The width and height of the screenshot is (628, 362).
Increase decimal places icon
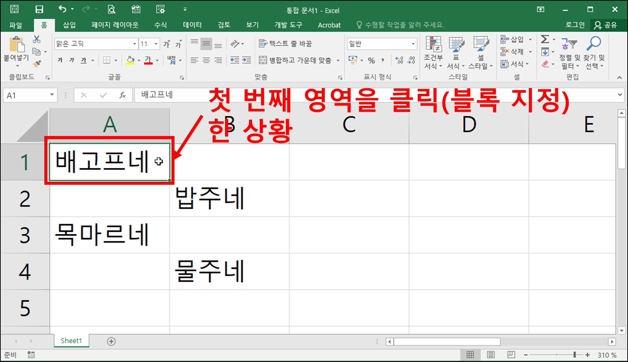point(399,60)
